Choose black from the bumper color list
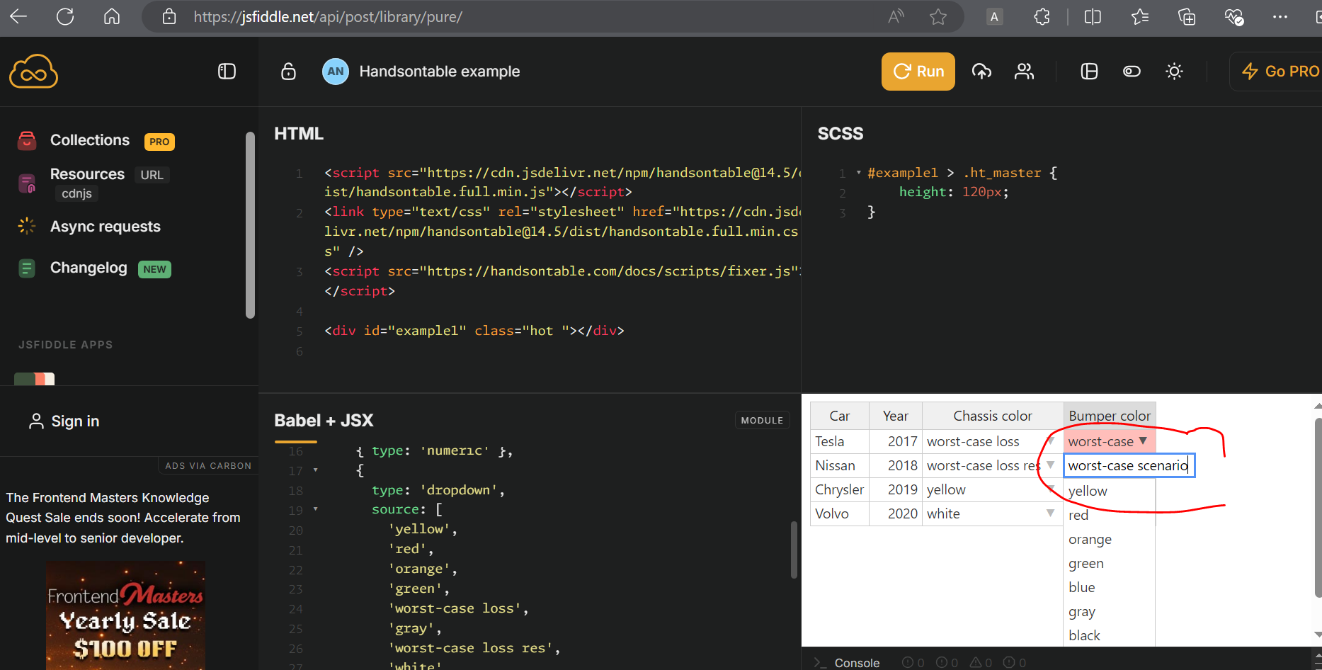Viewport: 1322px width, 670px height. [x=1110, y=635]
